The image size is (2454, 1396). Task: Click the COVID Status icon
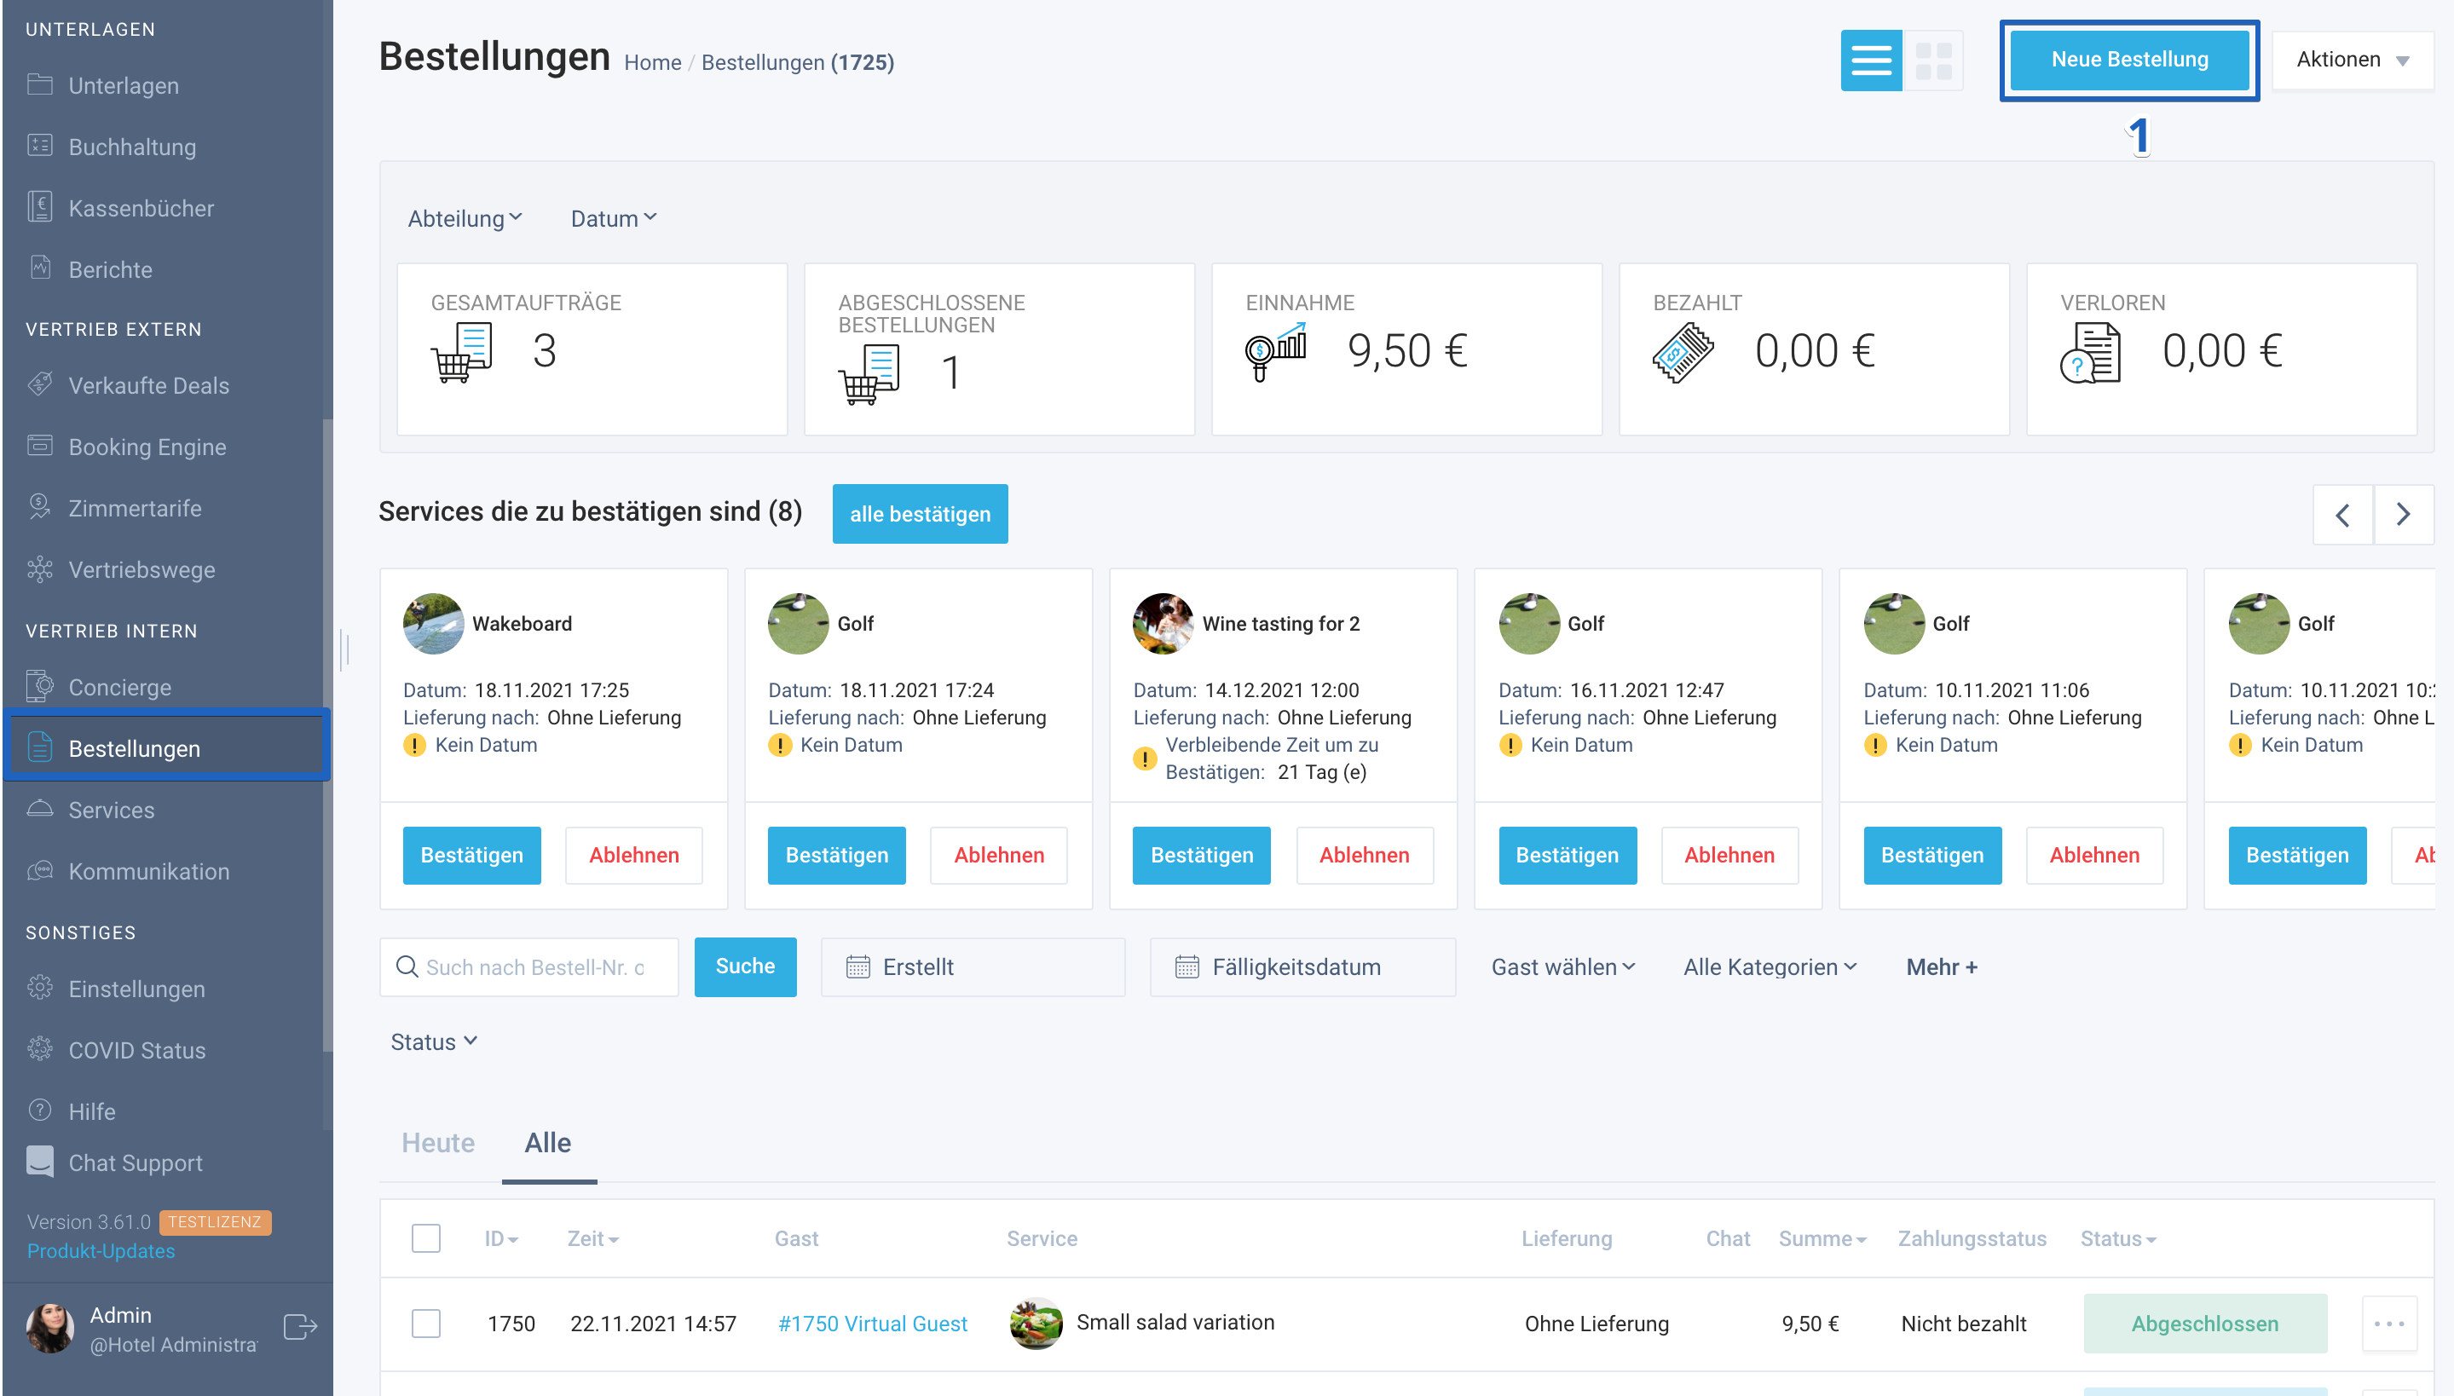tap(39, 1049)
